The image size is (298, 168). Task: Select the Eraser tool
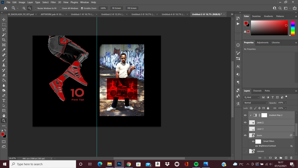coord(4,75)
